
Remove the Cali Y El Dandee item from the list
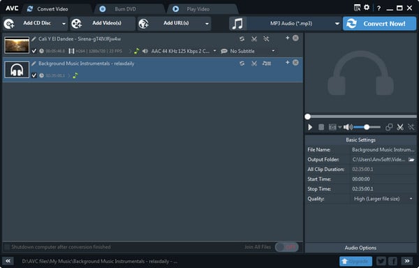[295, 38]
